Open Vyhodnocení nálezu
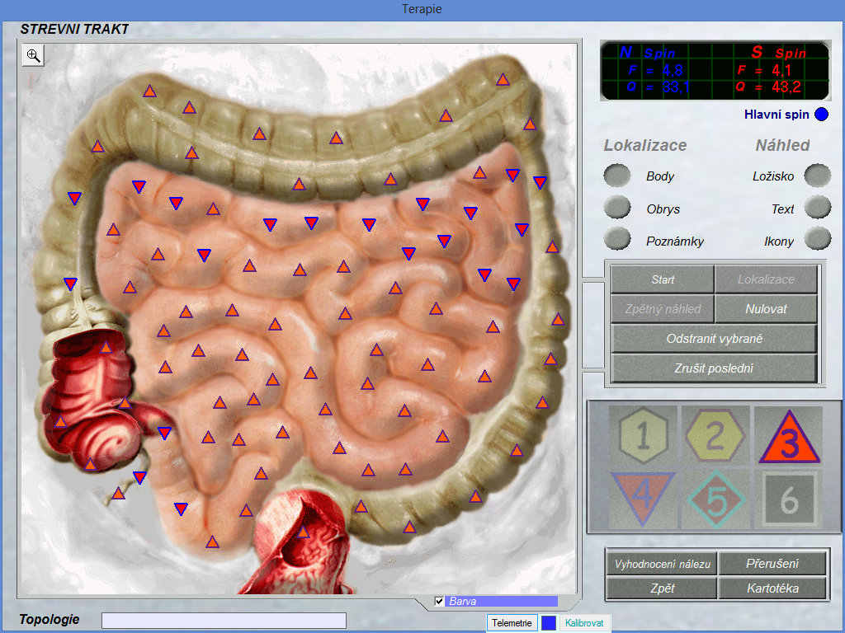Viewport: 845px width, 633px height. (663, 564)
